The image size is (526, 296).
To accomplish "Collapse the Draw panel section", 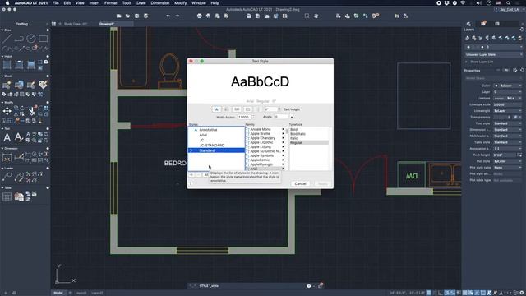I will [2, 30].
